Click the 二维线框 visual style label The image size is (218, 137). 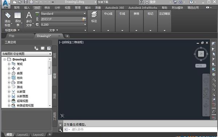point(77,42)
